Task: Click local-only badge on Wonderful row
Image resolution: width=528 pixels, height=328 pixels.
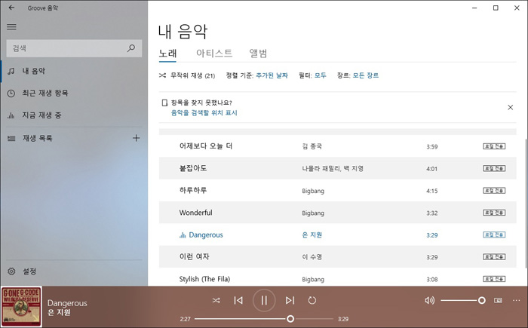Action: (494, 213)
